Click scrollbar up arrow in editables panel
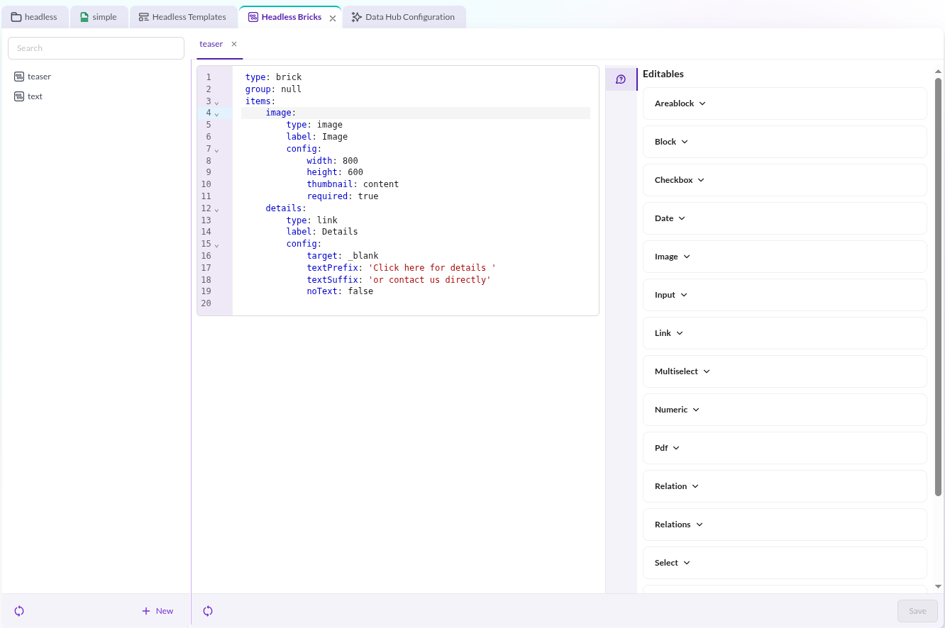 coord(938,72)
